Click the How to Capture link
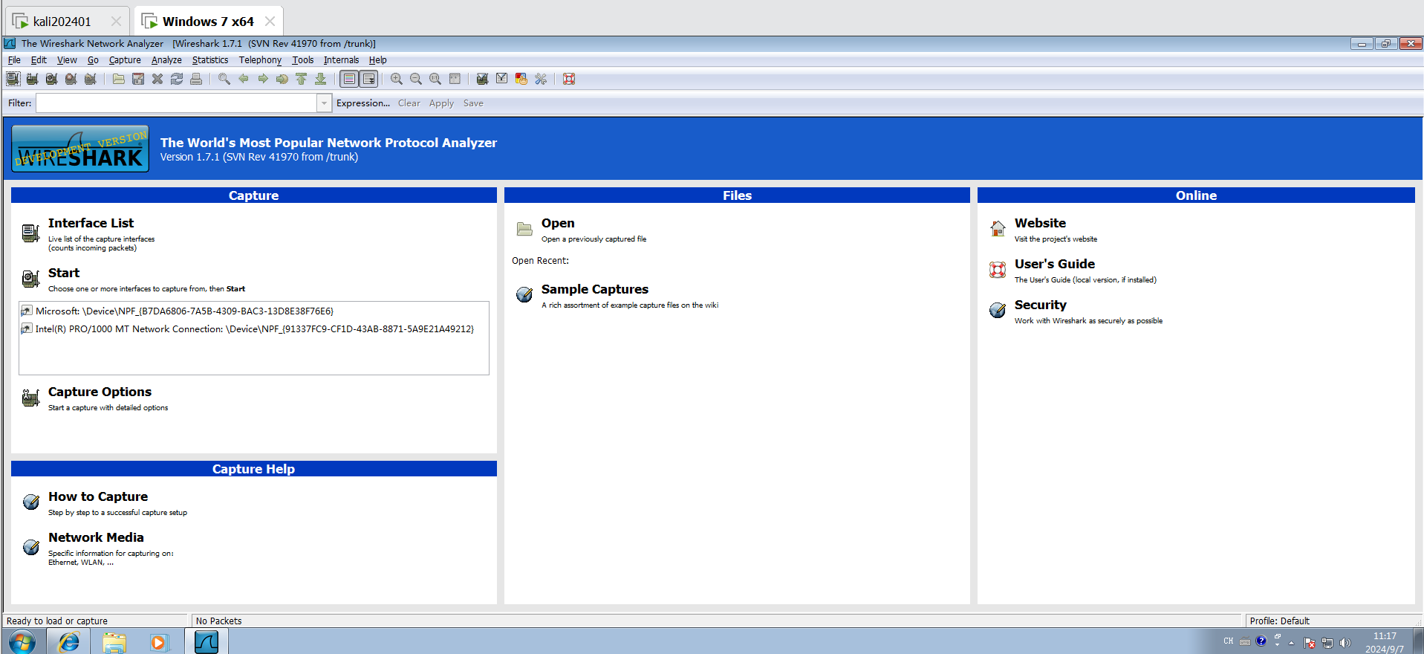This screenshot has height=654, width=1424. pos(98,496)
